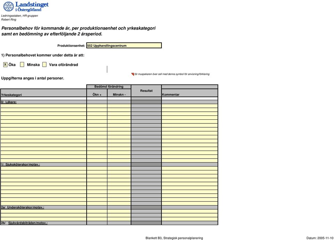Click the text Uppgifterna anges i antal personer

click(33, 78)
